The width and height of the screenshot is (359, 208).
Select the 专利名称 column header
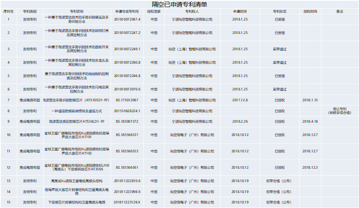[77, 11]
